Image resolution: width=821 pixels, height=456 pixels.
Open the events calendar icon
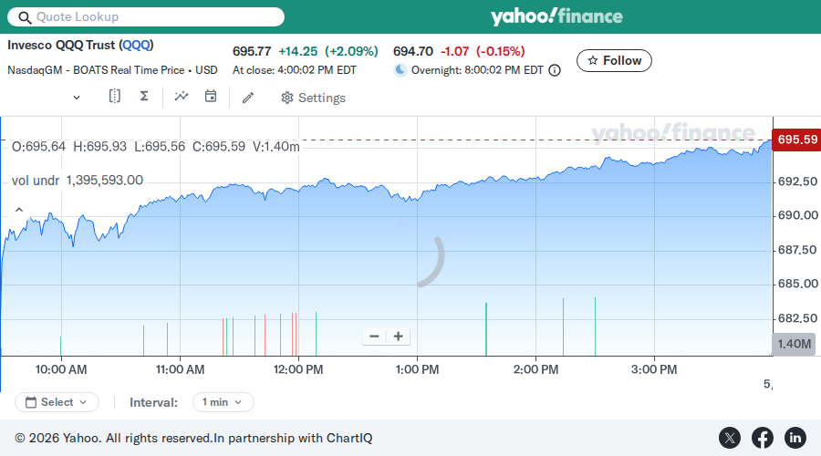click(x=211, y=96)
